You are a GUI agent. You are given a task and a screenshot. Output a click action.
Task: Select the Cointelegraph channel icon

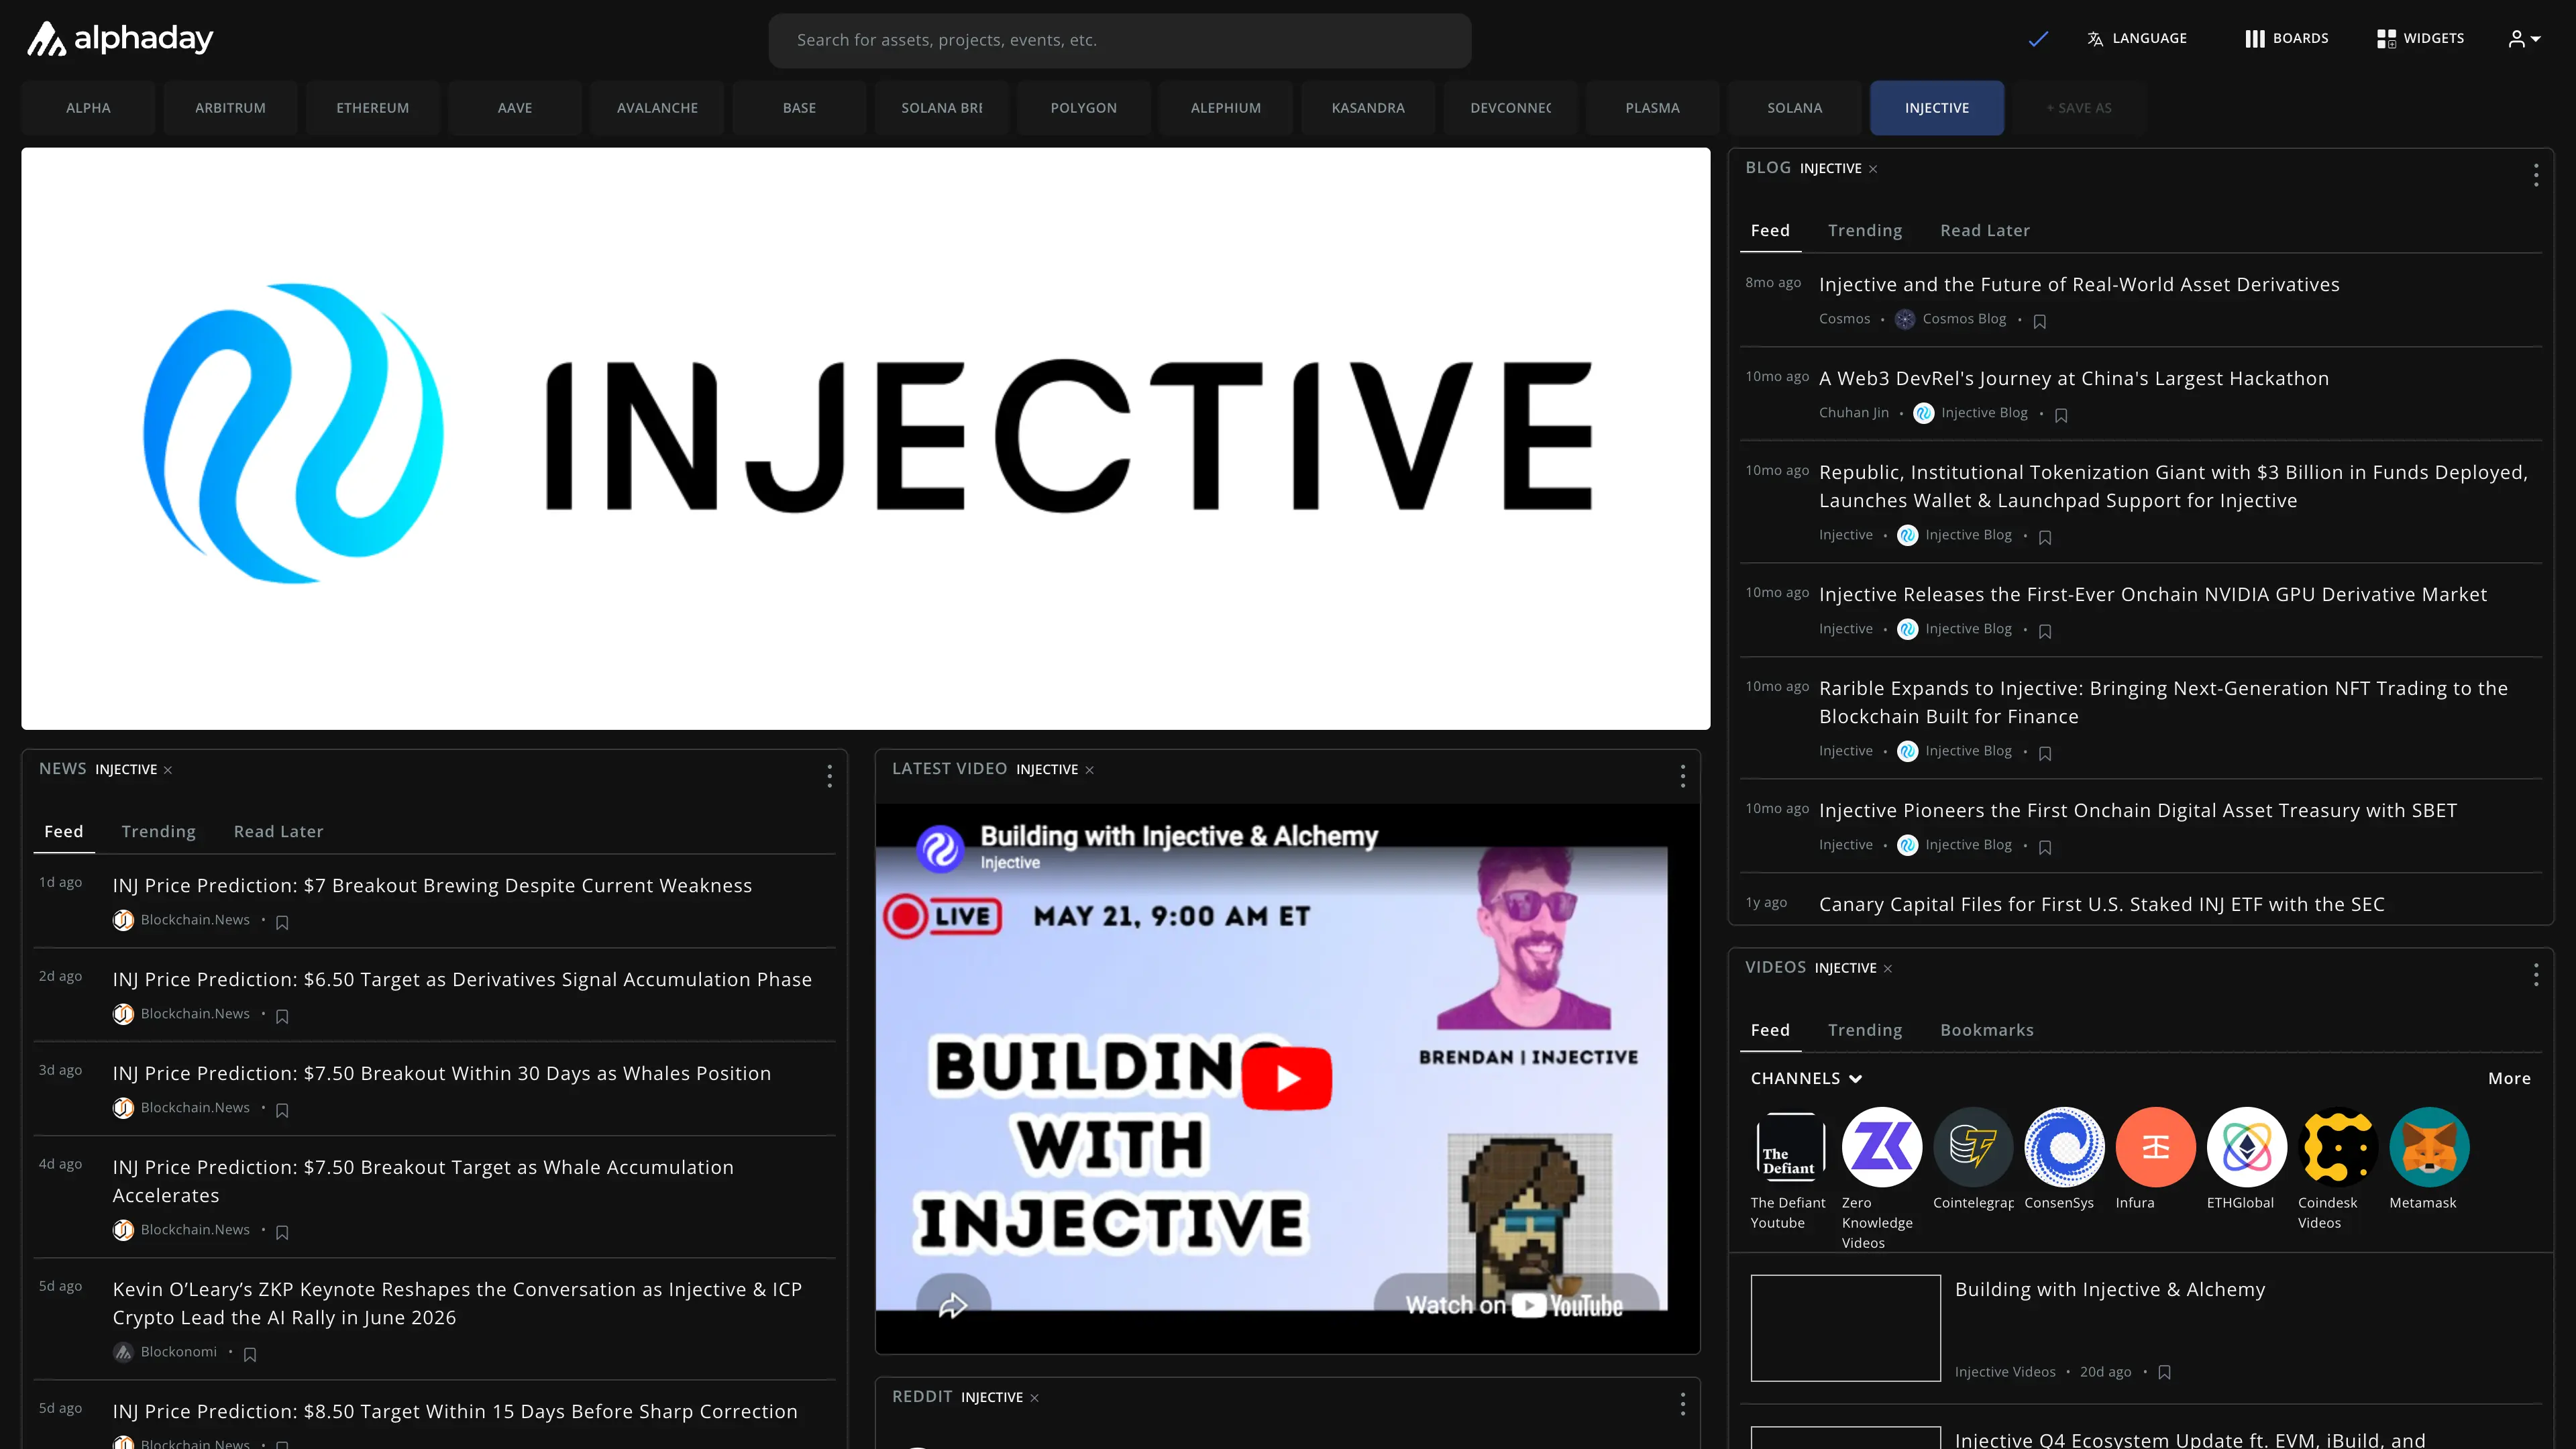tap(1972, 1147)
